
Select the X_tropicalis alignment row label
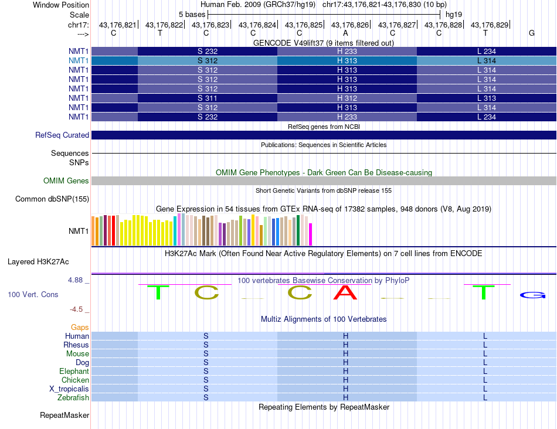click(x=69, y=389)
